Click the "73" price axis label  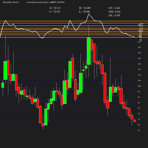tap(139, 119)
